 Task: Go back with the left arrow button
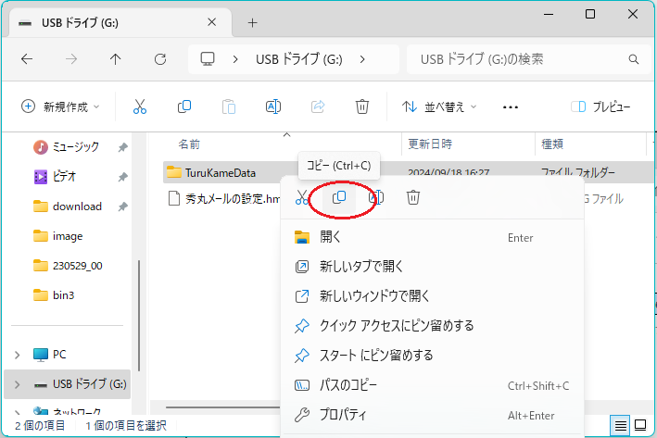(x=27, y=59)
